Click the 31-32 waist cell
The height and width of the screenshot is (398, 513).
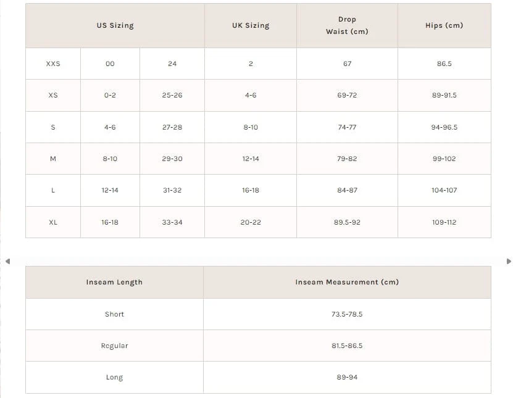click(x=172, y=190)
